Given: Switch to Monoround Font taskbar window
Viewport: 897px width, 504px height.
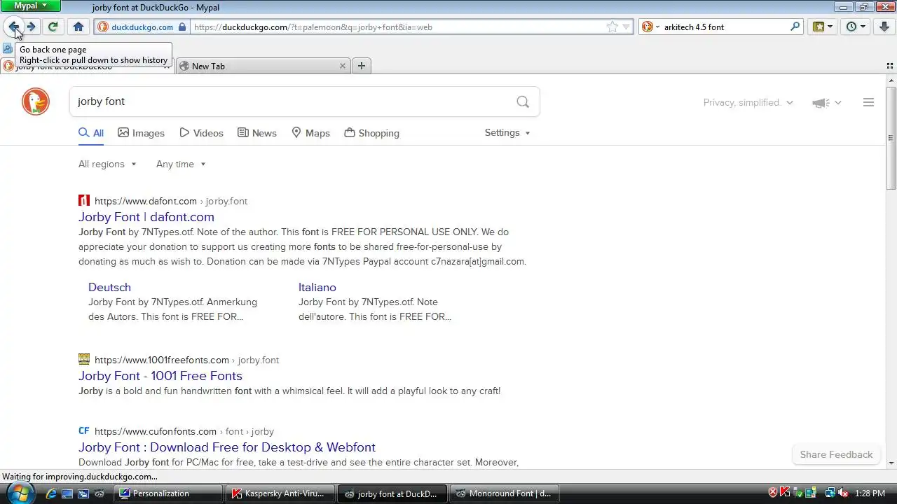Looking at the screenshot, I should point(505,493).
